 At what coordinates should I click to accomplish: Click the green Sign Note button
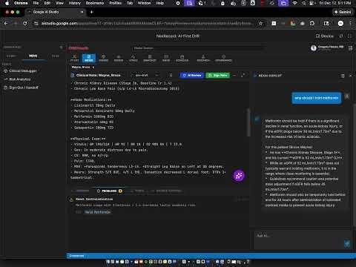217,75
